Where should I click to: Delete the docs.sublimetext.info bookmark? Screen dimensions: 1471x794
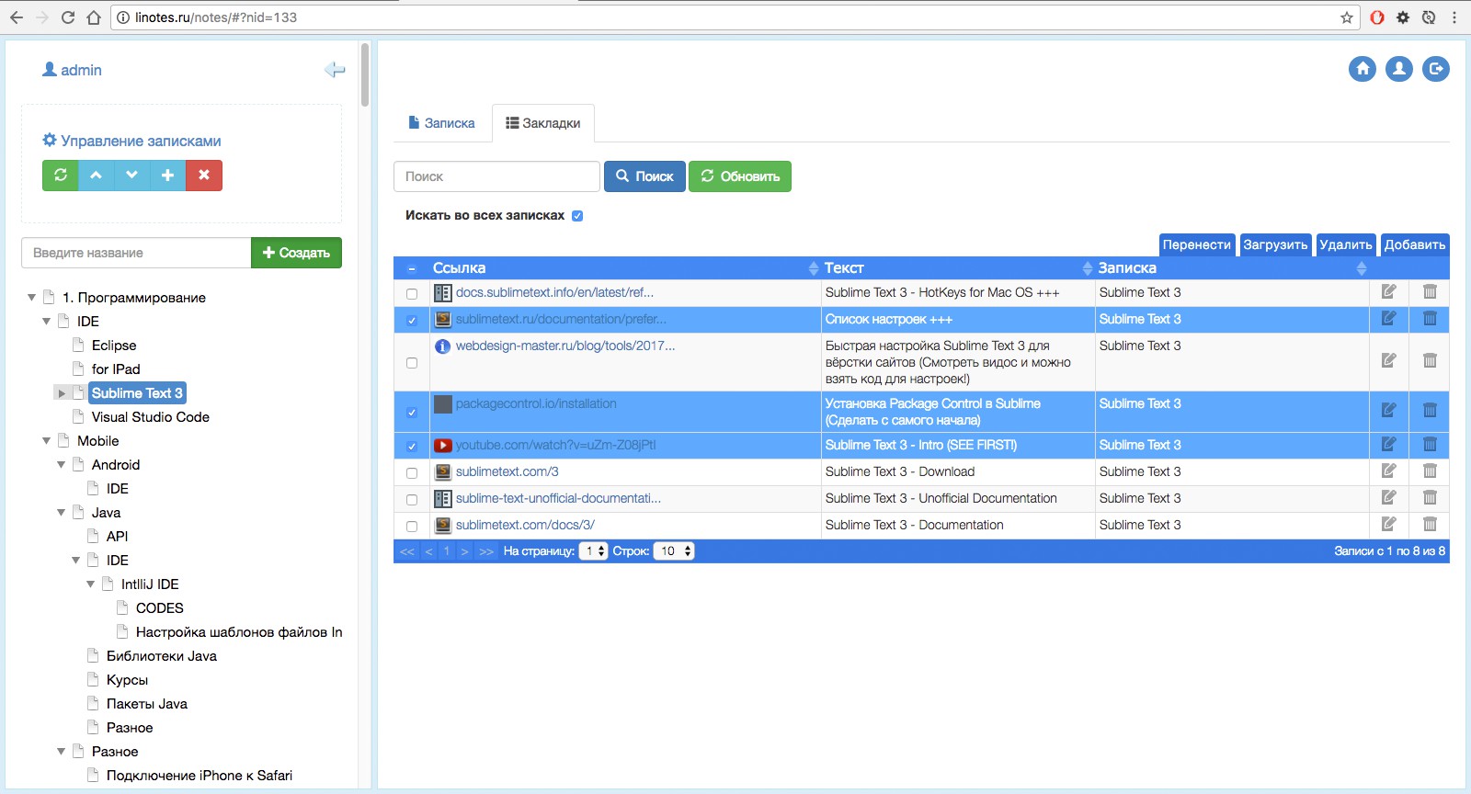coord(1430,292)
